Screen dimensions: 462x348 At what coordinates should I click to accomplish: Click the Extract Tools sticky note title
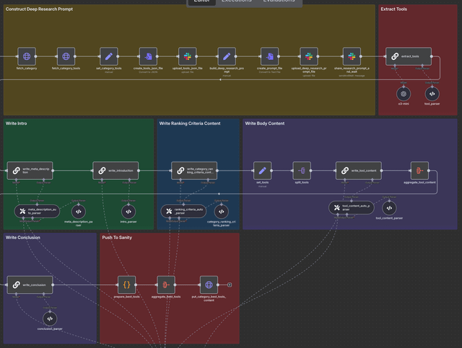pos(393,9)
